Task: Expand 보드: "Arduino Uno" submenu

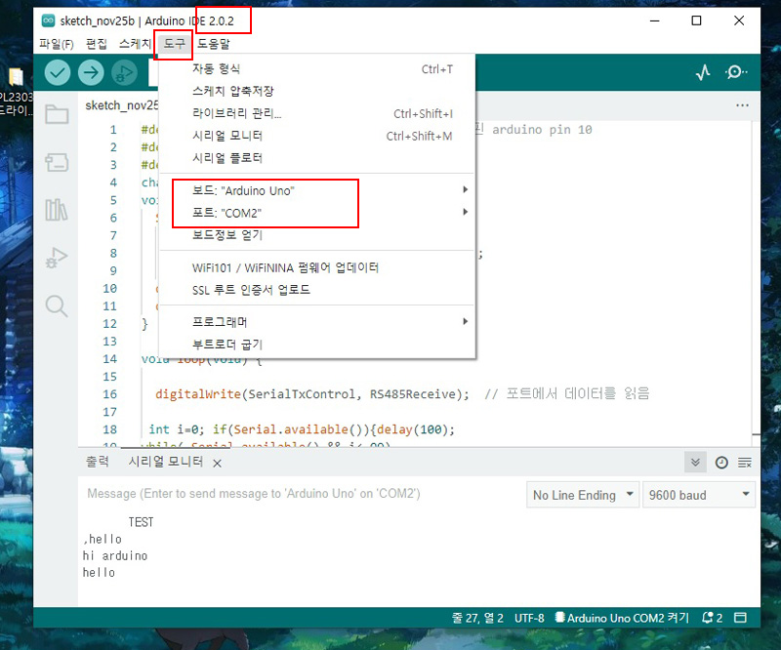Action: click(316, 190)
